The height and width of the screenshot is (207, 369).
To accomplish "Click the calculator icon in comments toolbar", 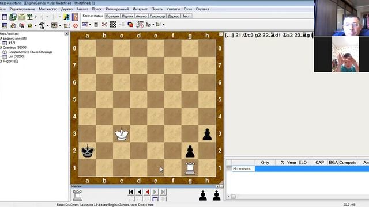I will pyautogui.click(x=96, y=24).
